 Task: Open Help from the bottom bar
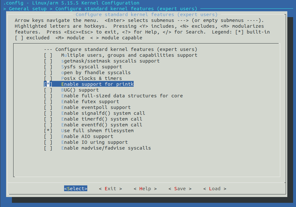pos(145,189)
